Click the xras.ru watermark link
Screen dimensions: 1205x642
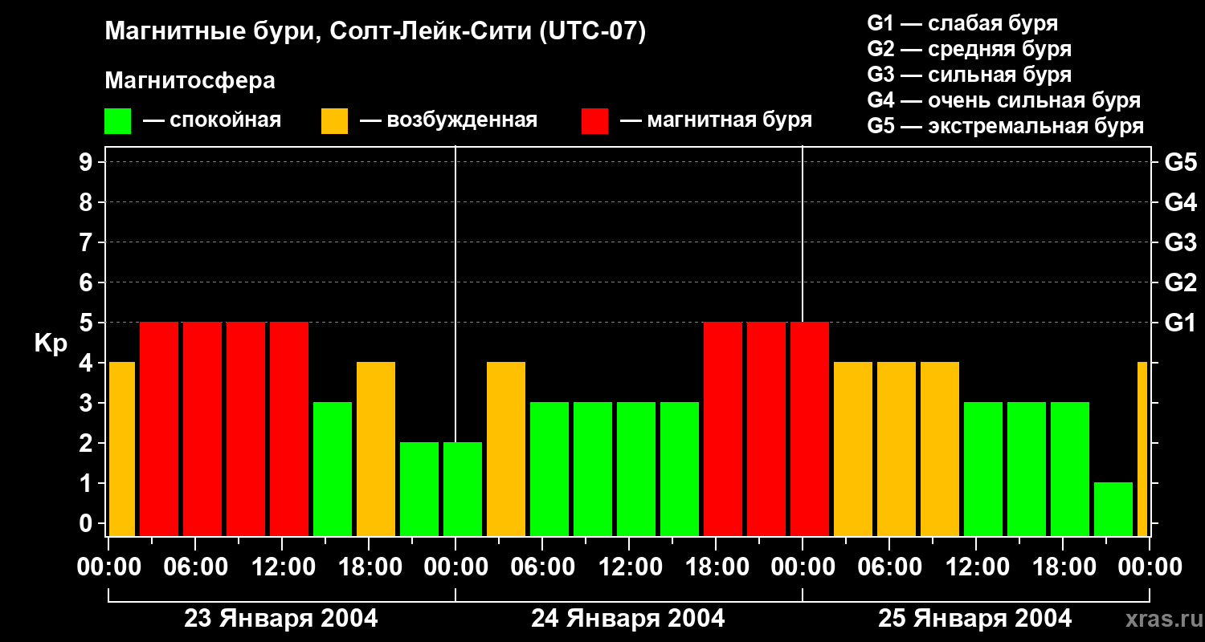click(1160, 620)
